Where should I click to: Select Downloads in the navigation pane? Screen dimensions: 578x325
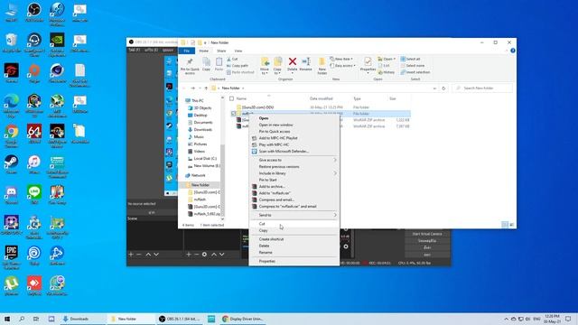coord(200,130)
